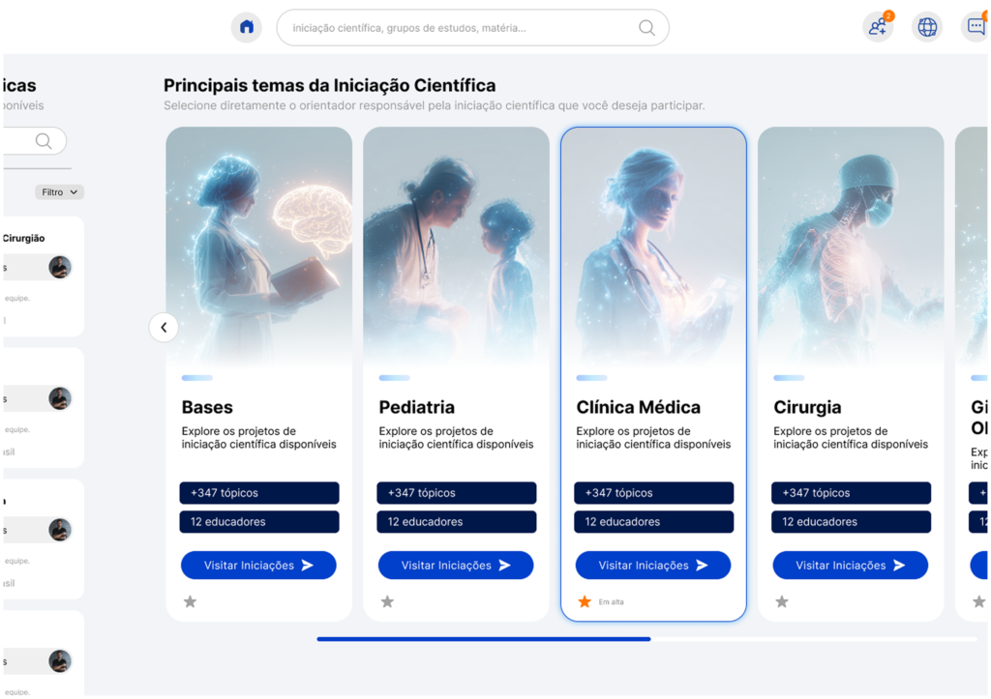Click the magnifier icon in the top search bar
Screen dimensions: 991x699
point(646,28)
